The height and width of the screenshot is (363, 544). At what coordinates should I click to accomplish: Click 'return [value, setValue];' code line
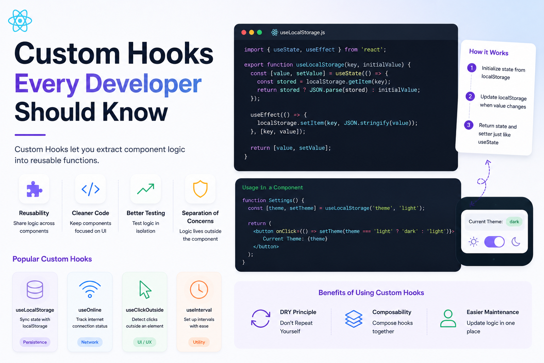(x=290, y=148)
